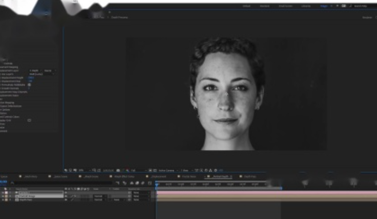The image size is (377, 219).
Task: Click the blue Displacement Height value
Action: [30, 78]
